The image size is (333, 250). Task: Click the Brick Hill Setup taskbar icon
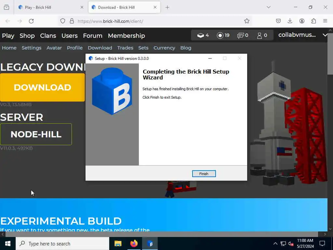150,243
